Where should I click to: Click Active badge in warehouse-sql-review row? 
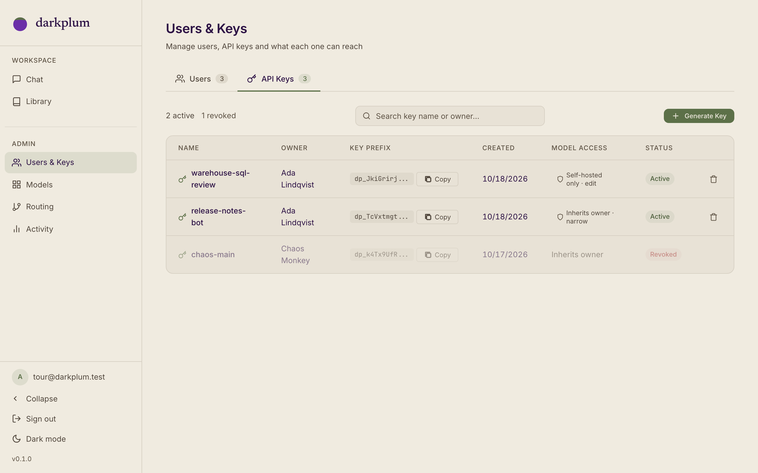pos(660,179)
